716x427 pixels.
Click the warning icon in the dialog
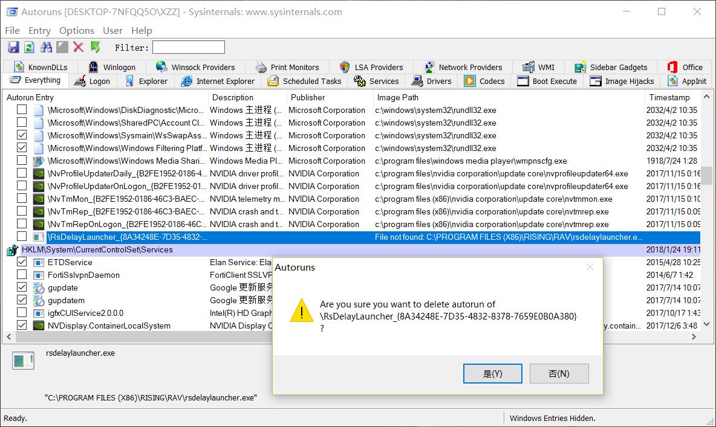pyautogui.click(x=301, y=310)
